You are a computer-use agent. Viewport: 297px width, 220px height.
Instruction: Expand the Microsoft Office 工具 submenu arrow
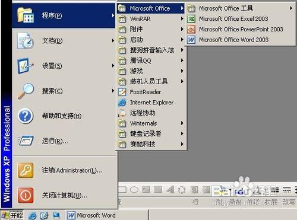291,8
